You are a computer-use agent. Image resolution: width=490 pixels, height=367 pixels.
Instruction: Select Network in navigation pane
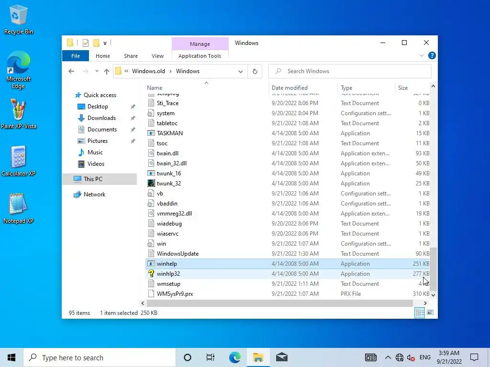coord(94,194)
